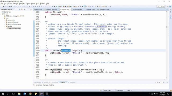Click the Open Type toolbar icon

tap(74, 6)
